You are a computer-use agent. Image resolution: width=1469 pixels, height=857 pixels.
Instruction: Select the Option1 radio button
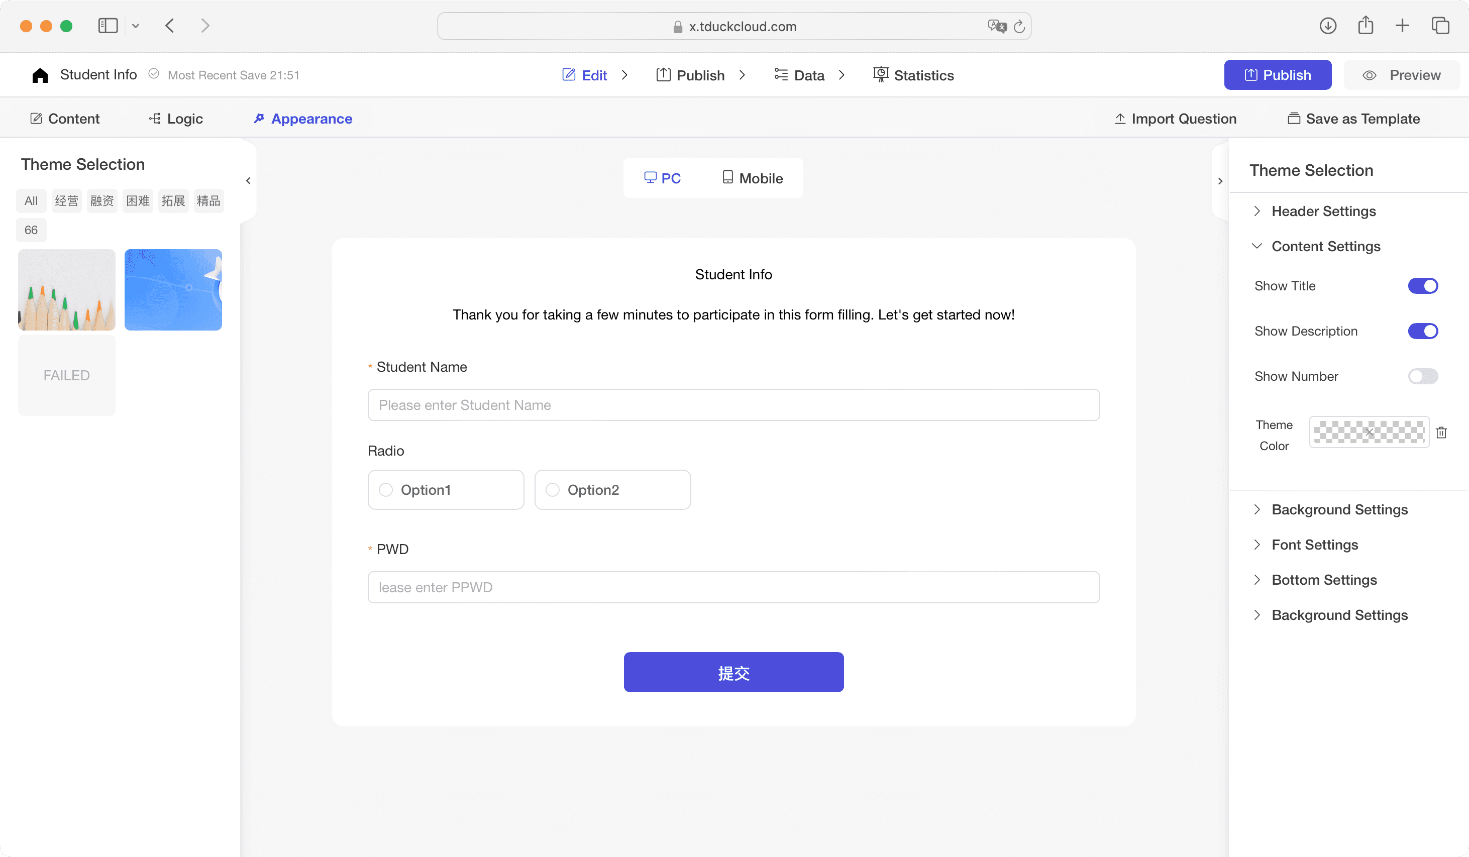click(x=386, y=490)
